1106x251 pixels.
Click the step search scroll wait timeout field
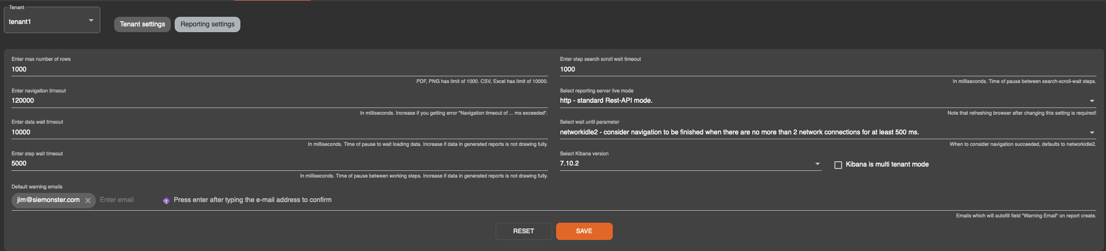[x=828, y=69]
